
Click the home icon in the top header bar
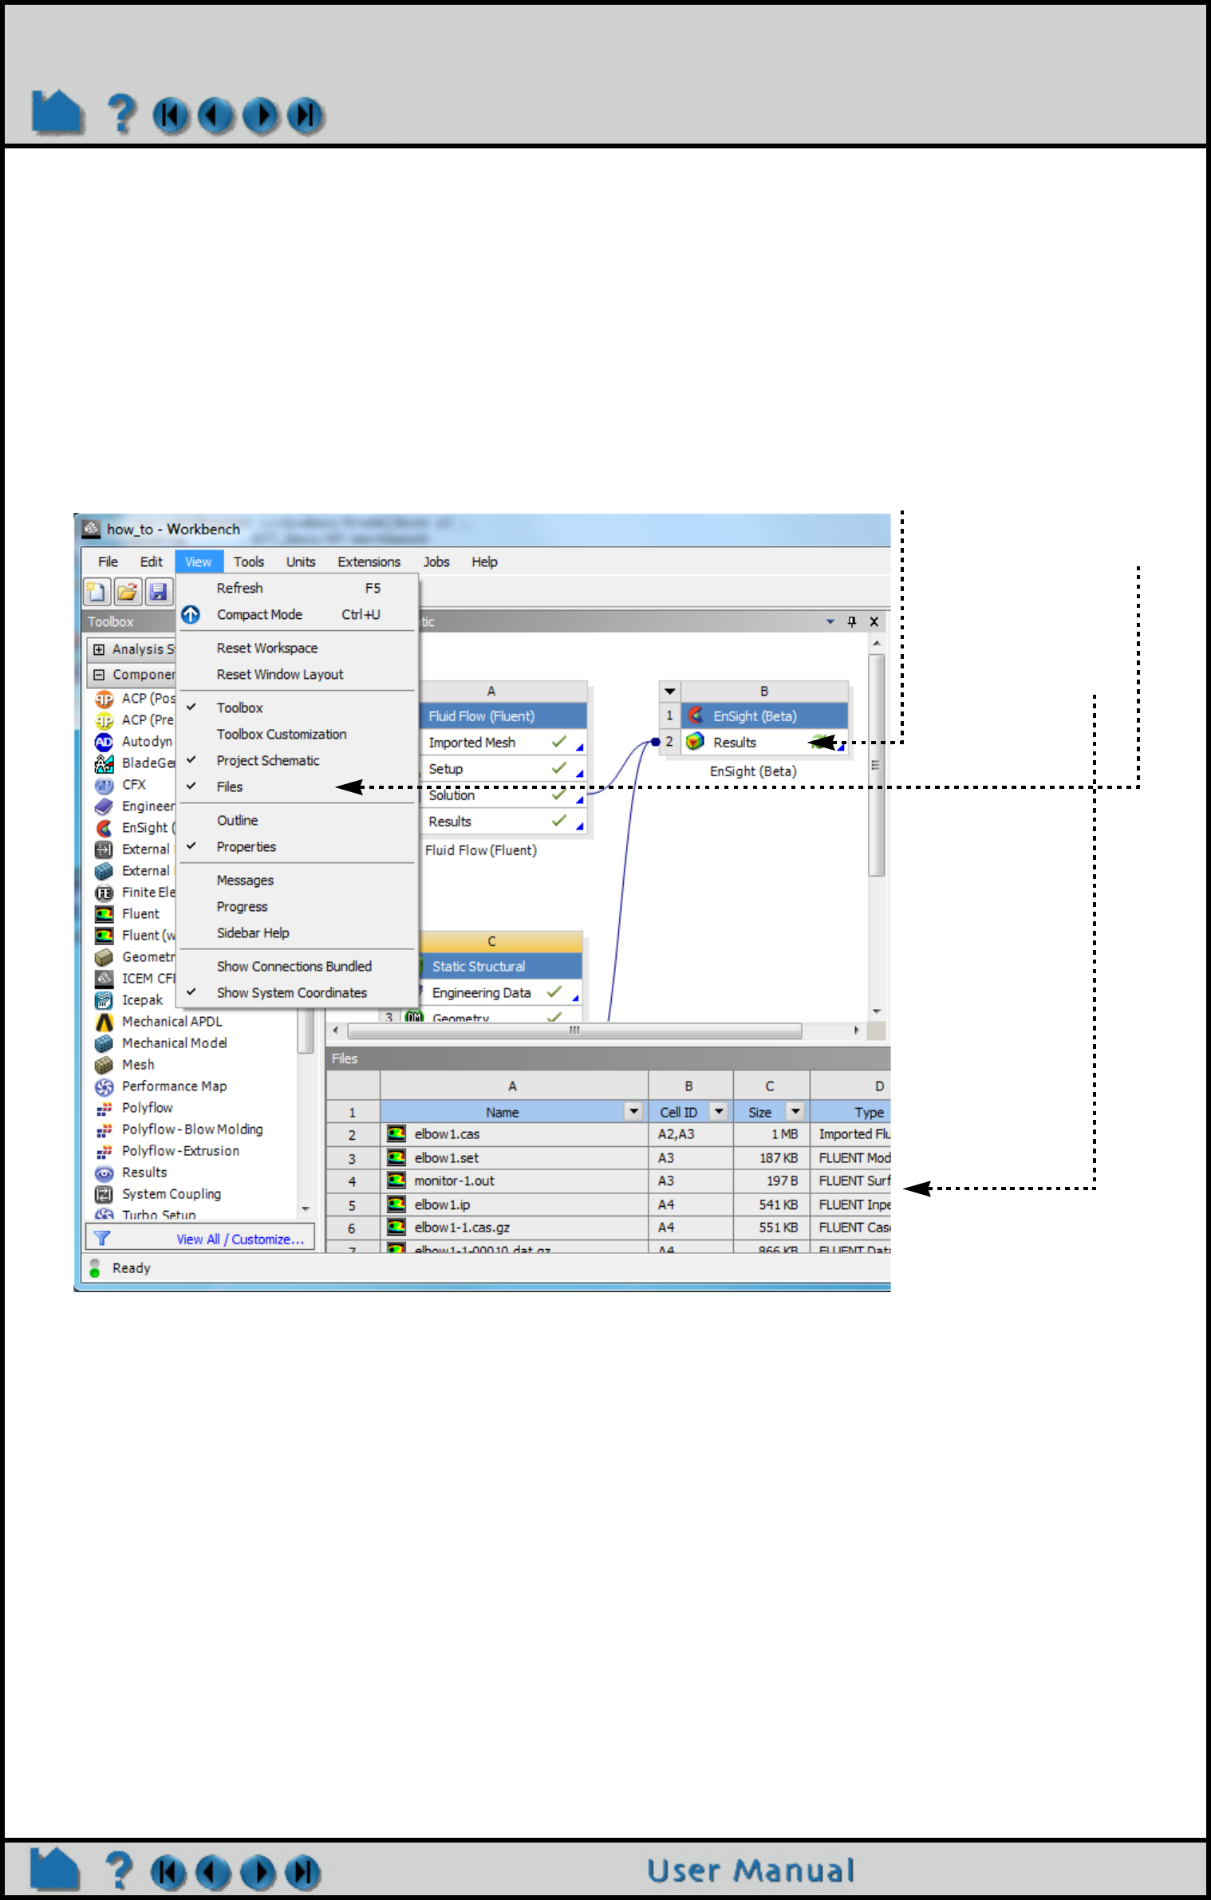coord(57,112)
